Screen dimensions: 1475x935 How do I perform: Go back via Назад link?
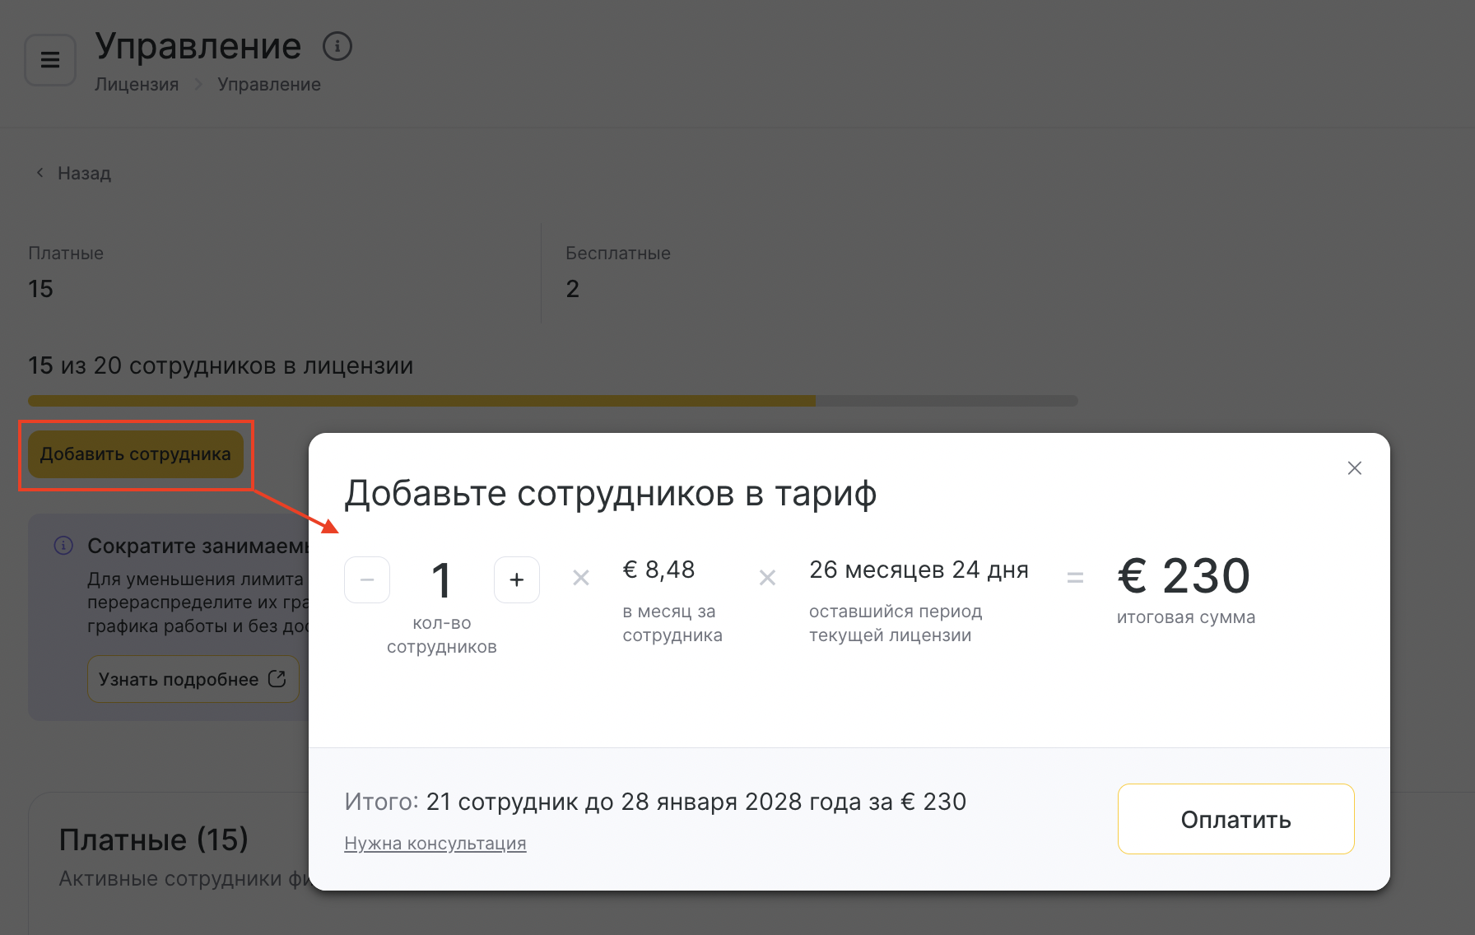point(84,174)
